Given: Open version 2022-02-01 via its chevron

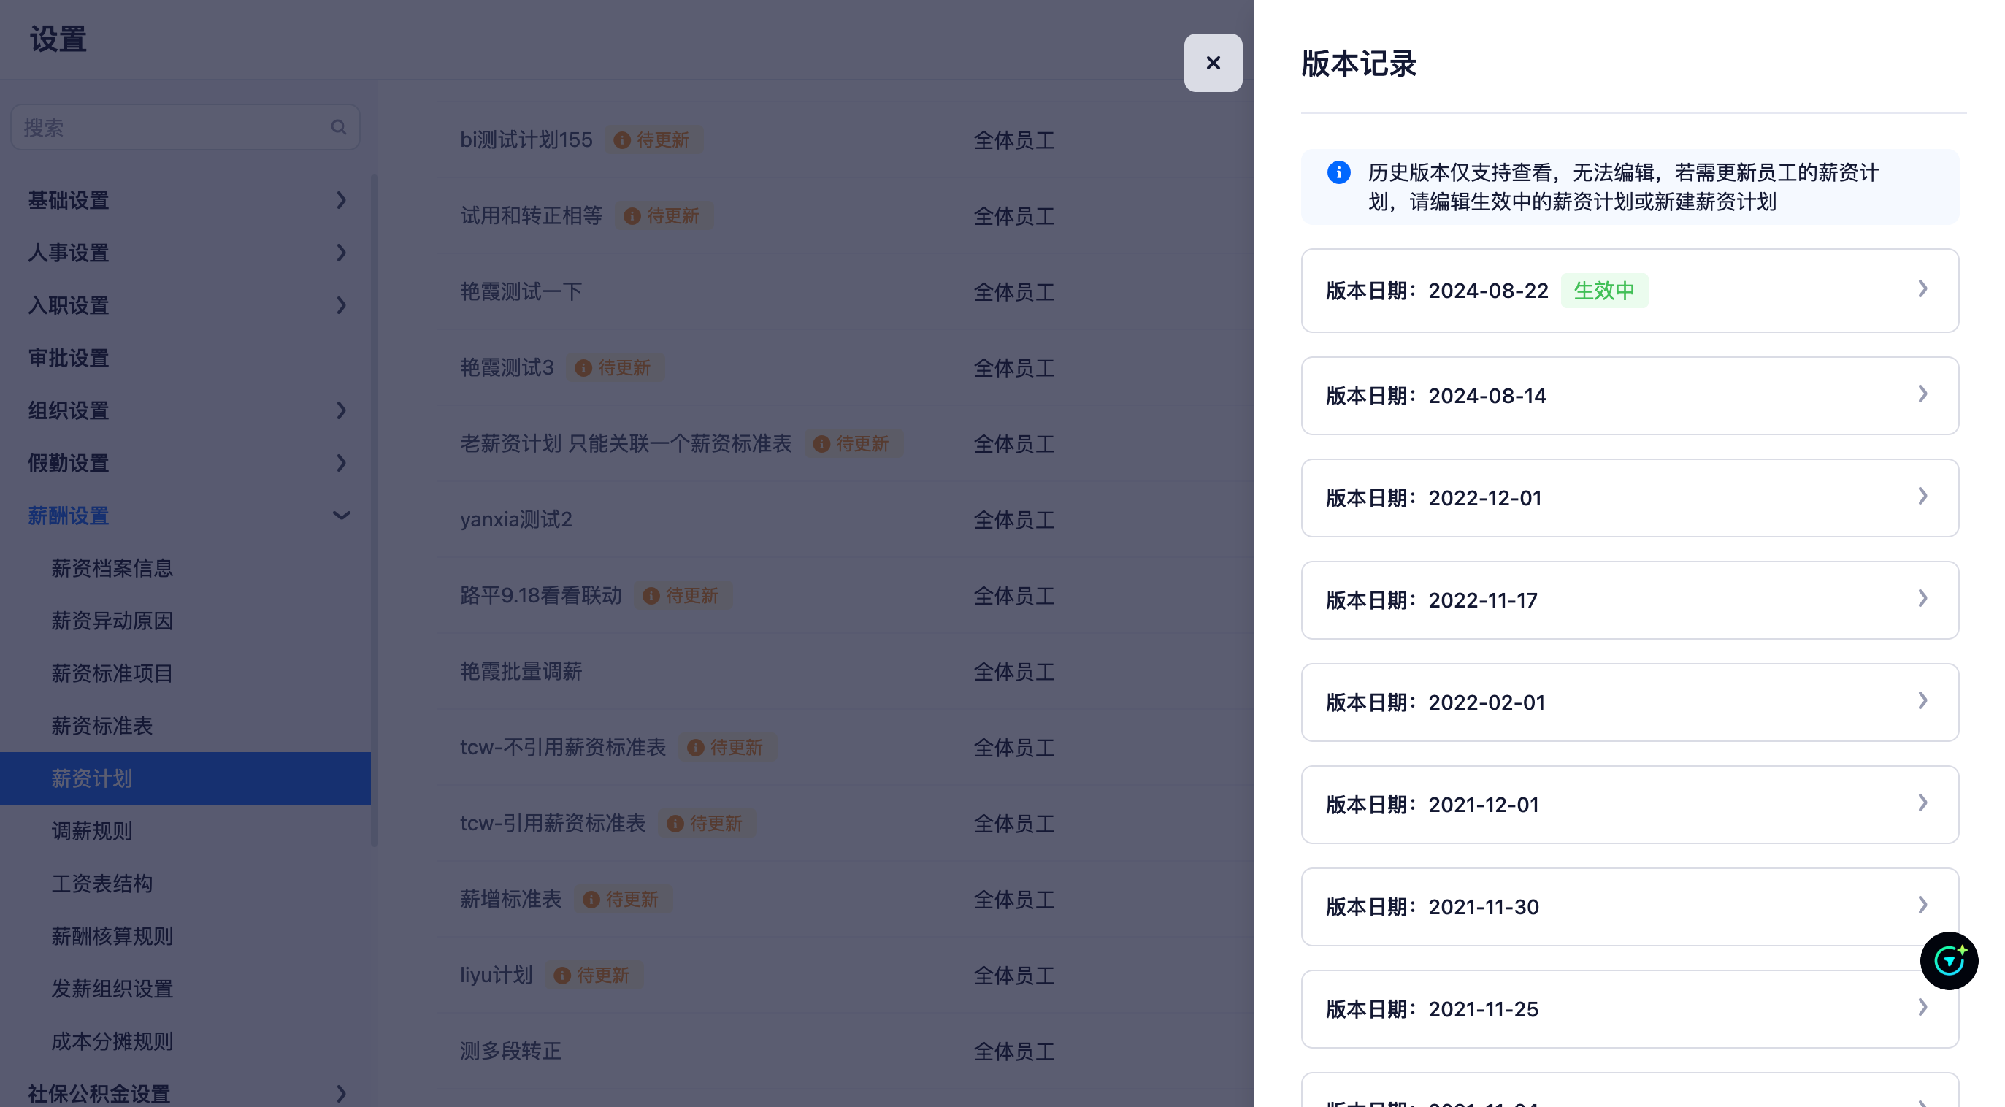Looking at the screenshot, I should 1922,700.
